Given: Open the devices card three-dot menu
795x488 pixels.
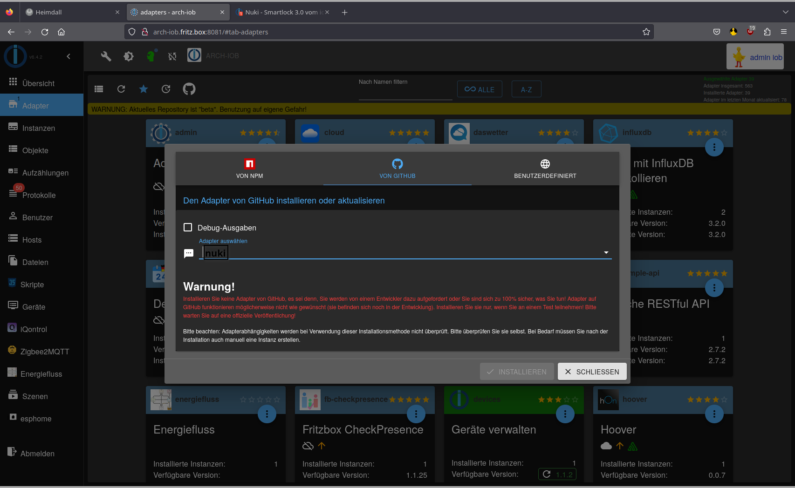Looking at the screenshot, I should click(x=565, y=414).
